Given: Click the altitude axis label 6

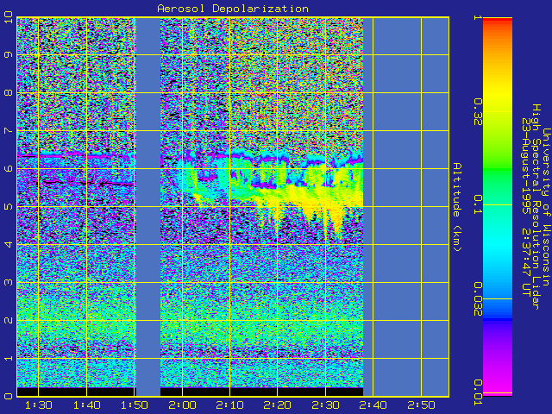Looking at the screenshot, I should [x=8, y=169].
